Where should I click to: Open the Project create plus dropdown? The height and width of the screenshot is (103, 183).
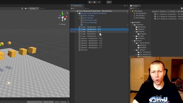[132, 8]
